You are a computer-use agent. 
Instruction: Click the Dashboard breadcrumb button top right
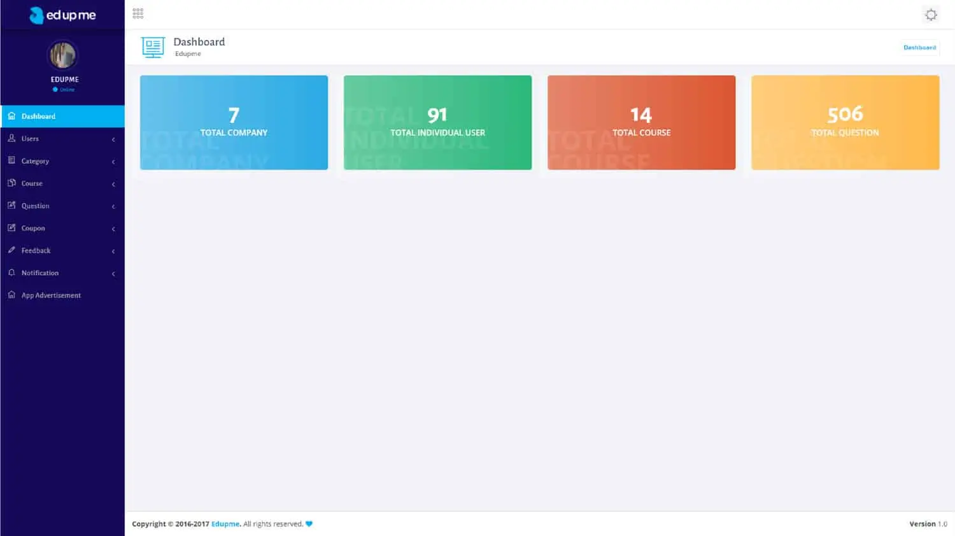pos(919,47)
